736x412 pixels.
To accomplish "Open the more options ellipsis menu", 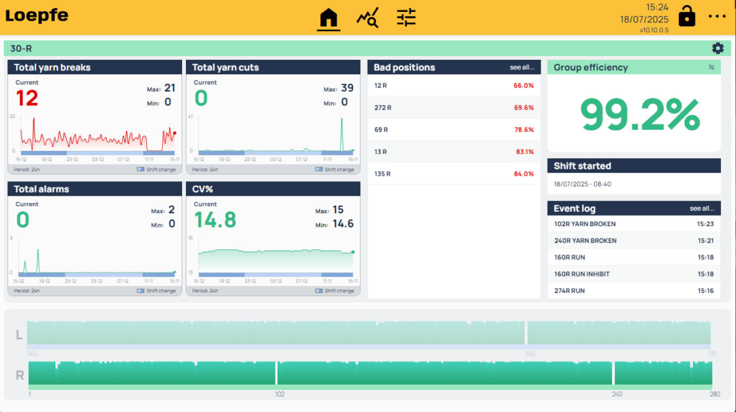I will 716,17.
